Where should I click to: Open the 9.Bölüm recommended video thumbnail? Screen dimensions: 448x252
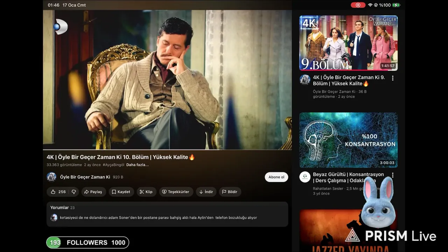[348, 43]
